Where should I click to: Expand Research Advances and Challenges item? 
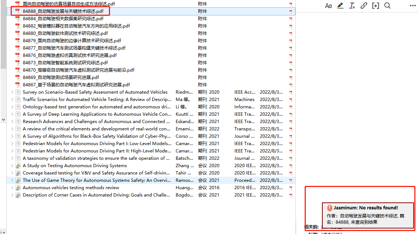[x=12, y=122]
